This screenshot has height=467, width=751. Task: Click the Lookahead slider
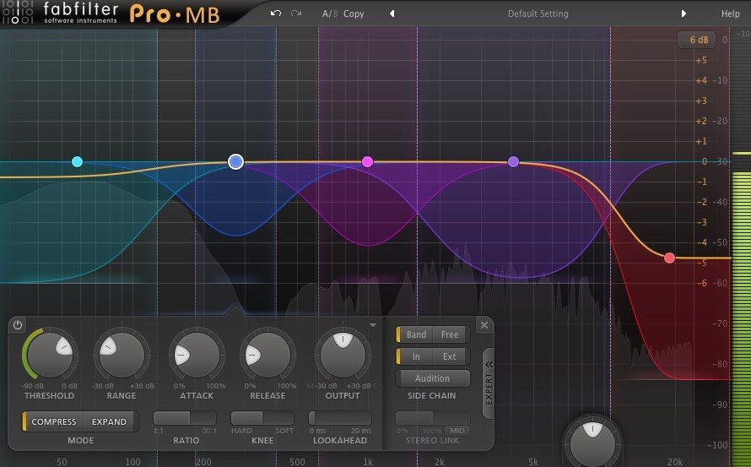click(x=340, y=418)
